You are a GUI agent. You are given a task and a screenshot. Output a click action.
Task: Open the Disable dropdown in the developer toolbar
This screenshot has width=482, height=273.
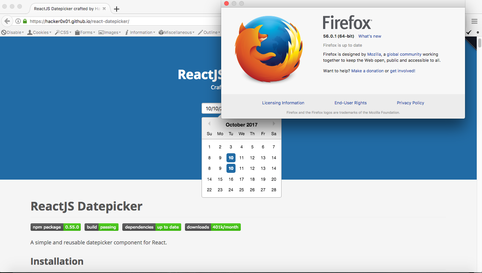12,32
